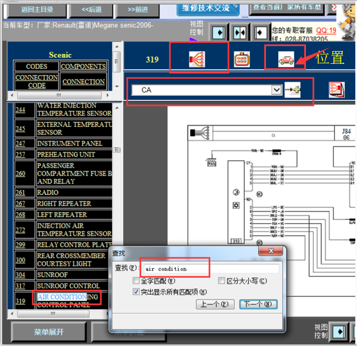Click the add circuit arrow-plus icon
Screen dimensions: 357x346
(293, 90)
